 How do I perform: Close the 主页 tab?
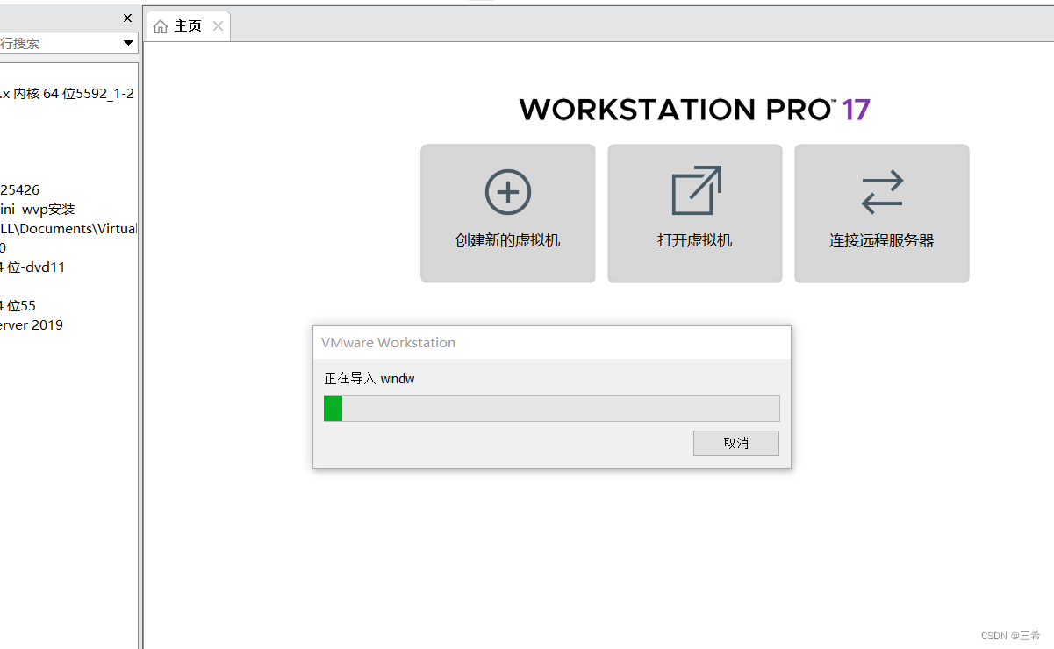tap(218, 26)
